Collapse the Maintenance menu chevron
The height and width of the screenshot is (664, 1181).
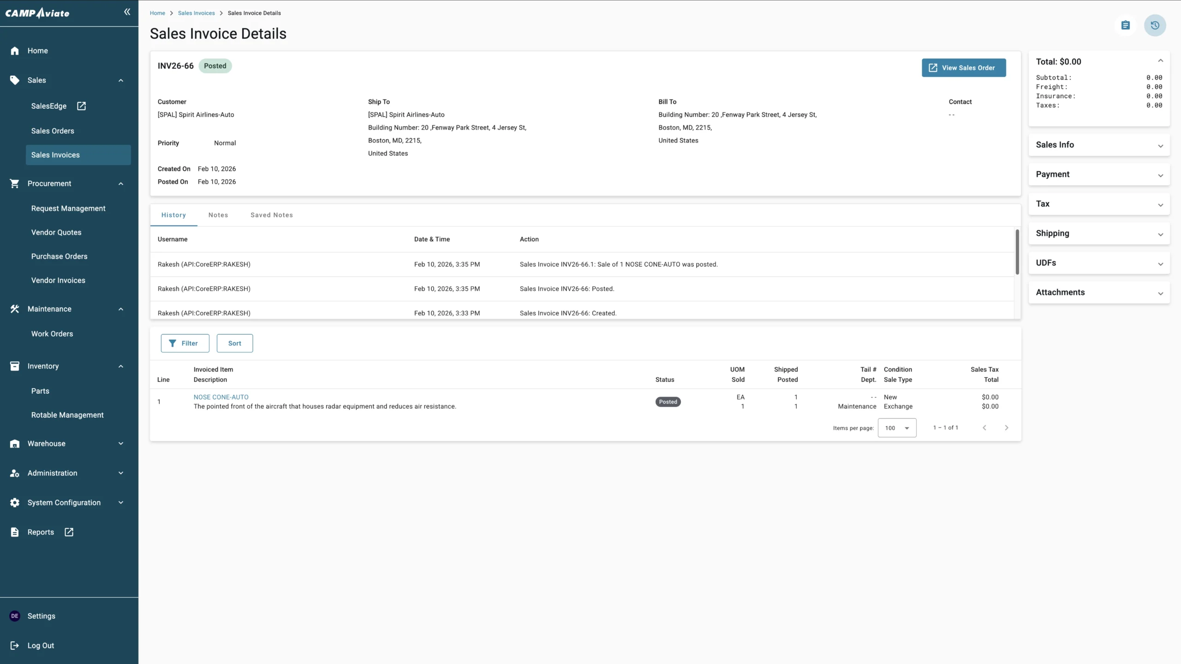coord(121,309)
